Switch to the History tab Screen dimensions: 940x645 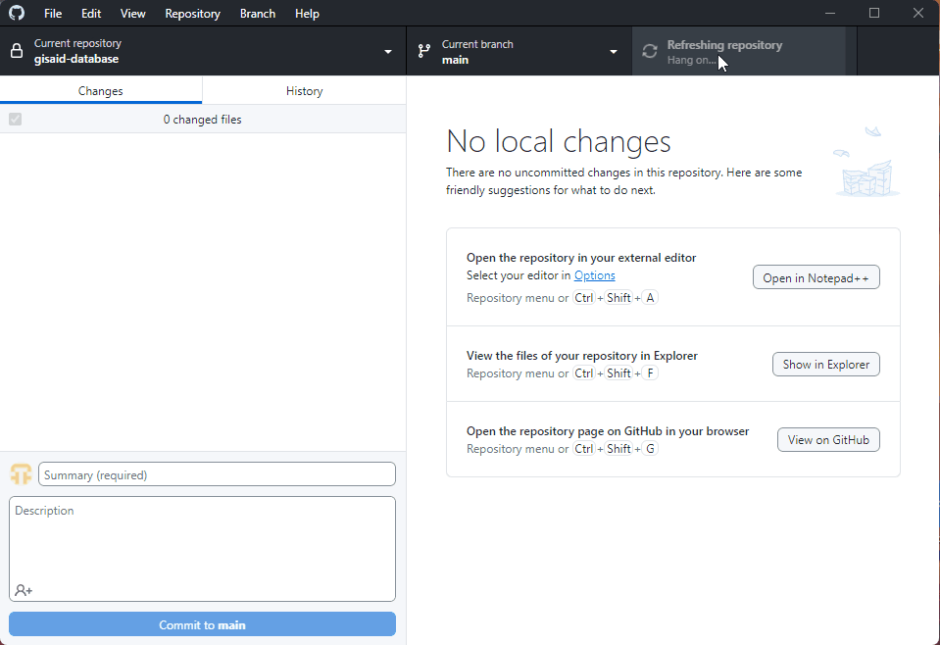[304, 90]
